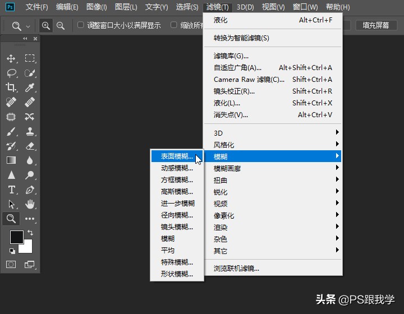Choose 镜头模糊... filter
Screen dimensions: 404x314
(177, 227)
